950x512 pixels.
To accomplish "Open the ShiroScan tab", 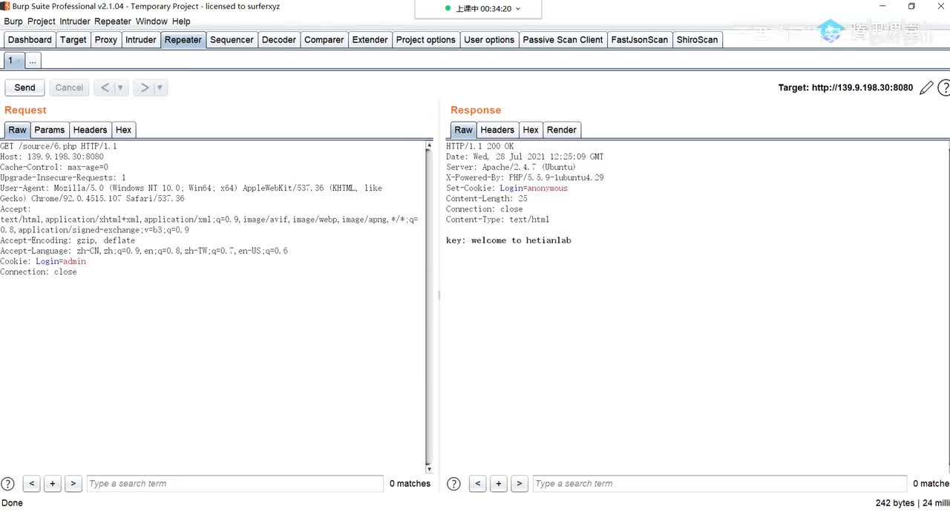I will tap(697, 40).
